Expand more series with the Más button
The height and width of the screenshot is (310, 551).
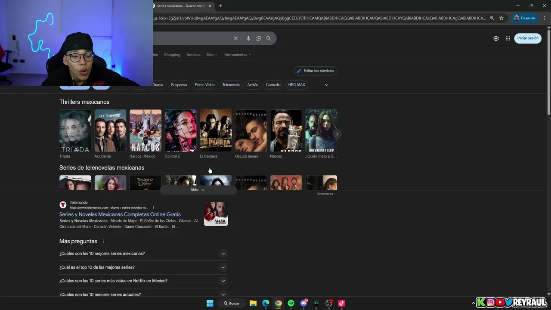(x=198, y=190)
